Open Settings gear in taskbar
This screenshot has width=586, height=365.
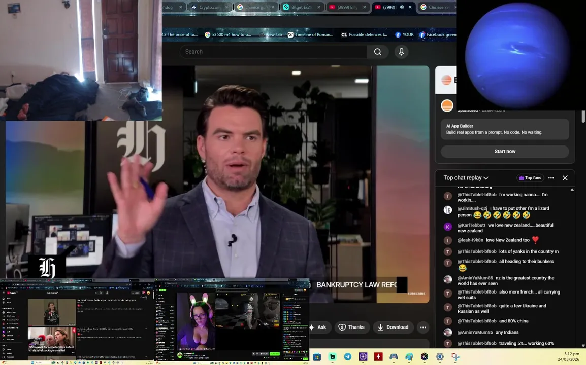pos(440,357)
